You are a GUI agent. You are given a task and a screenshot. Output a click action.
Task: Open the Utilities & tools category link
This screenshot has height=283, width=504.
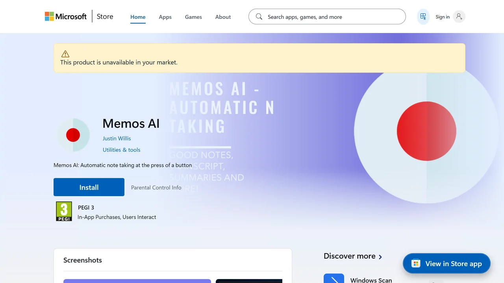click(x=121, y=150)
